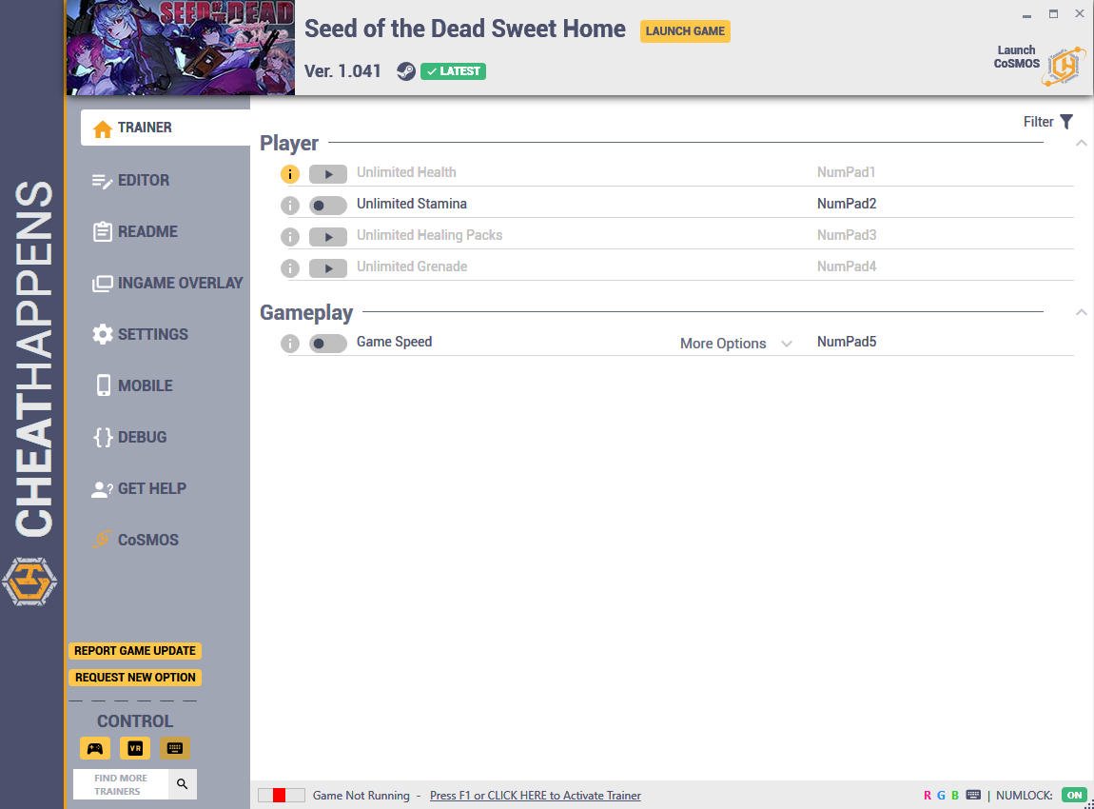The height and width of the screenshot is (809, 1094).
Task: Open the search for more trainers
Action: click(x=182, y=783)
